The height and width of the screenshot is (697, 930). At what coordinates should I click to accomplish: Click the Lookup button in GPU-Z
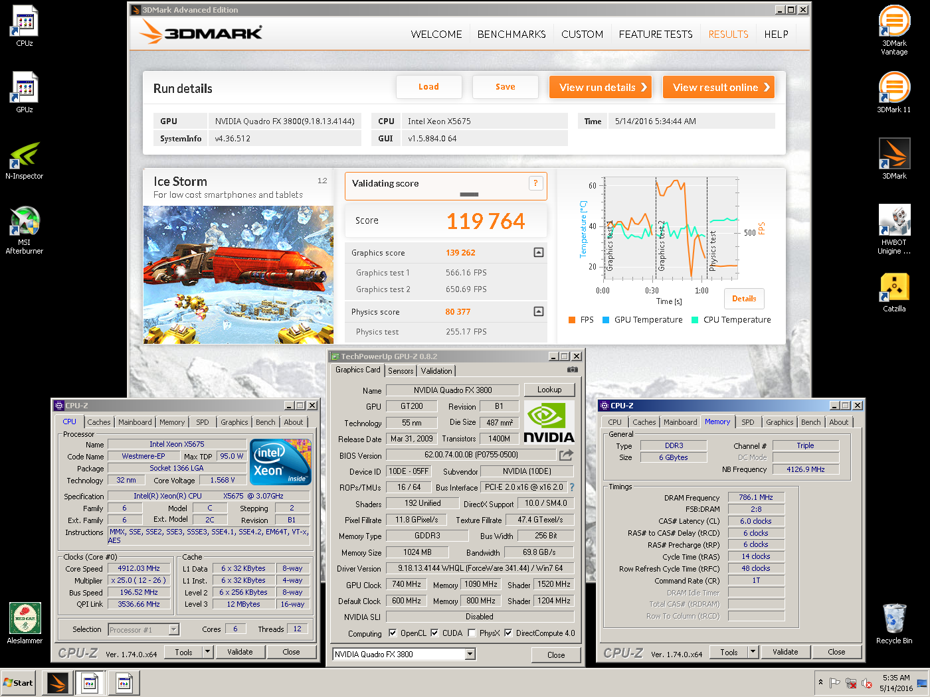click(549, 390)
